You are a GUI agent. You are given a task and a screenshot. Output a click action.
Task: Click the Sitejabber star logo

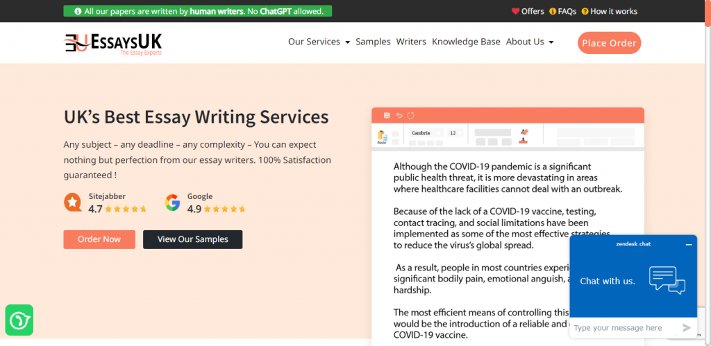pyautogui.click(x=73, y=202)
